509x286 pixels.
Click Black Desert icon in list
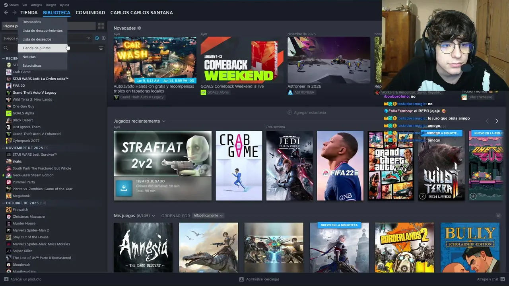9,120
